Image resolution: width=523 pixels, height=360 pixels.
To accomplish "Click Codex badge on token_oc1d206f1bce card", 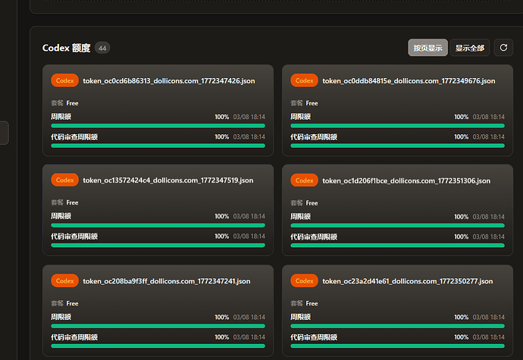I will [x=304, y=180].
